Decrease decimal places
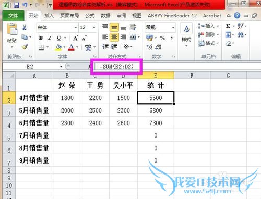Image resolution: width=261 pixels, height=199 pixels. tap(158, 47)
